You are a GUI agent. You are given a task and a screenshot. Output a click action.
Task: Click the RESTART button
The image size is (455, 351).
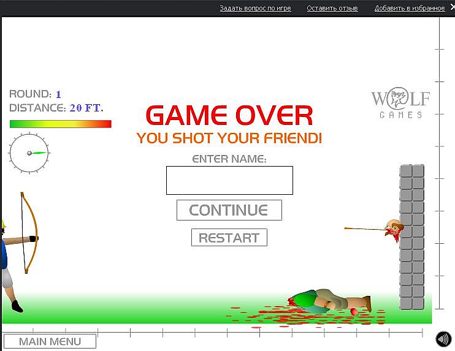[x=229, y=238]
